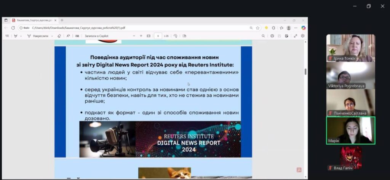
Task: Select the eraser tool in PDF toolbar
Action: pos(59,36)
